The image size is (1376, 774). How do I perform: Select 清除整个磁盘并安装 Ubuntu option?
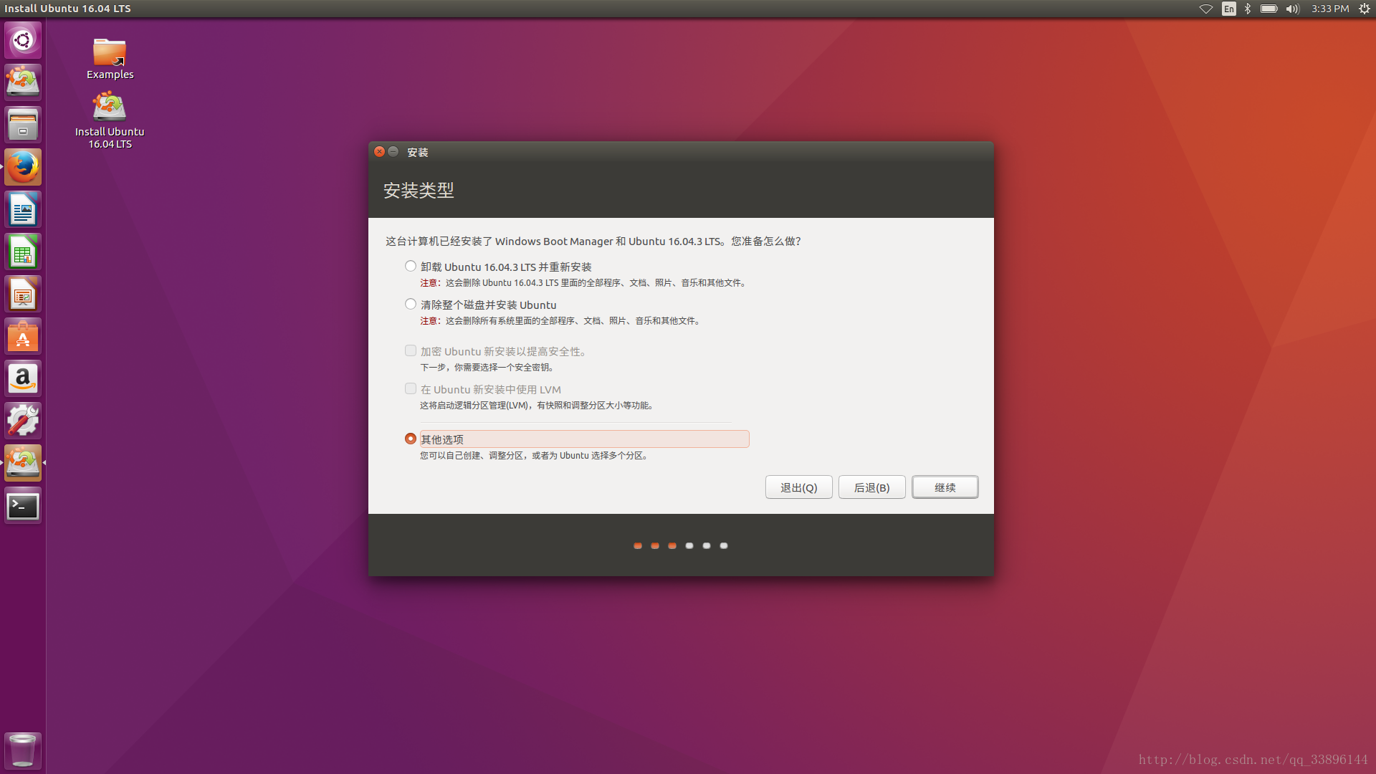point(411,304)
